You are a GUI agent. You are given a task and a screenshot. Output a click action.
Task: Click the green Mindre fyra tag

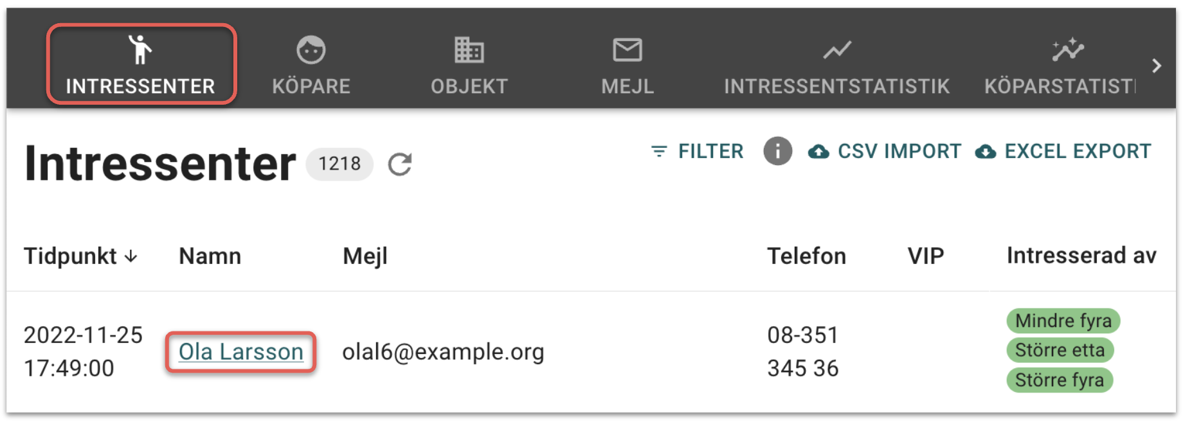tap(1063, 321)
